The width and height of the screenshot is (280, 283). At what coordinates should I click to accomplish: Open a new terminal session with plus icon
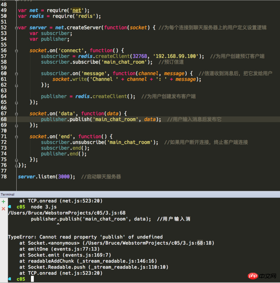4,201
